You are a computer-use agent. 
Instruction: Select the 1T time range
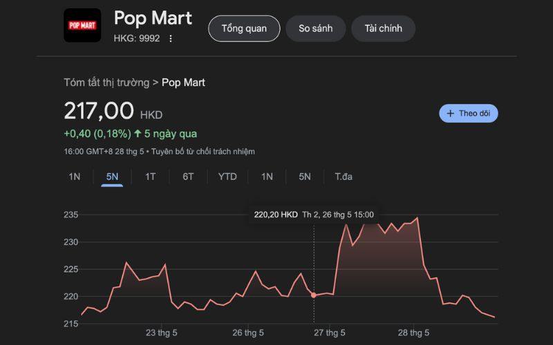pos(150,177)
